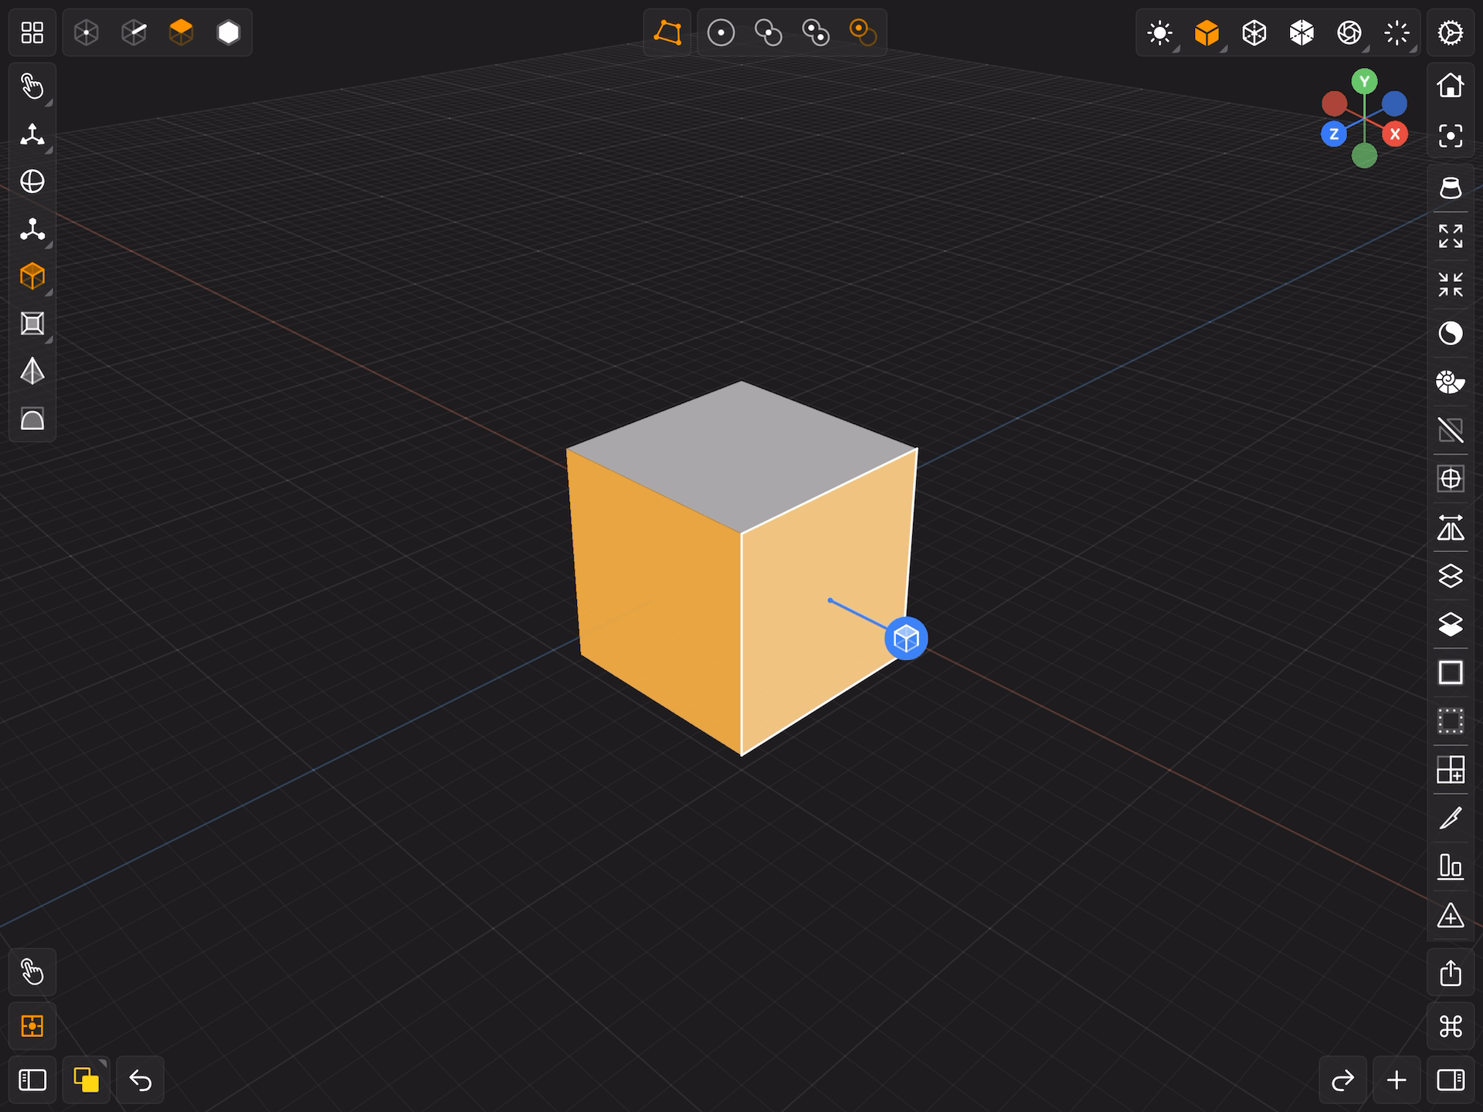
Task: Switch to edge selection mode
Action: (x=134, y=32)
